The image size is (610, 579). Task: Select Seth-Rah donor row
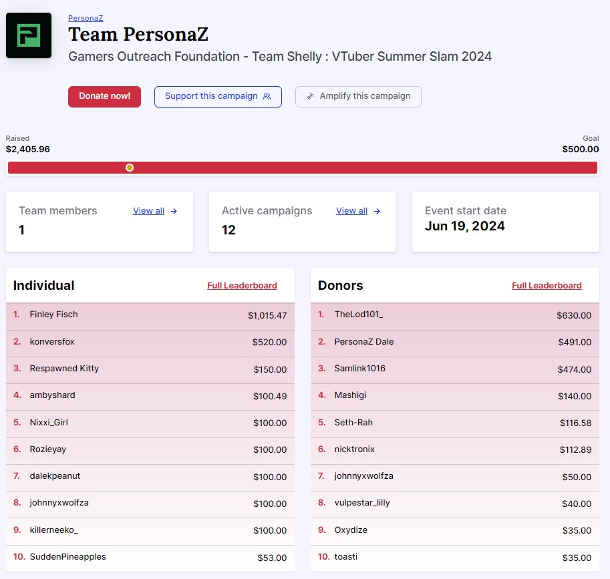[x=455, y=424]
